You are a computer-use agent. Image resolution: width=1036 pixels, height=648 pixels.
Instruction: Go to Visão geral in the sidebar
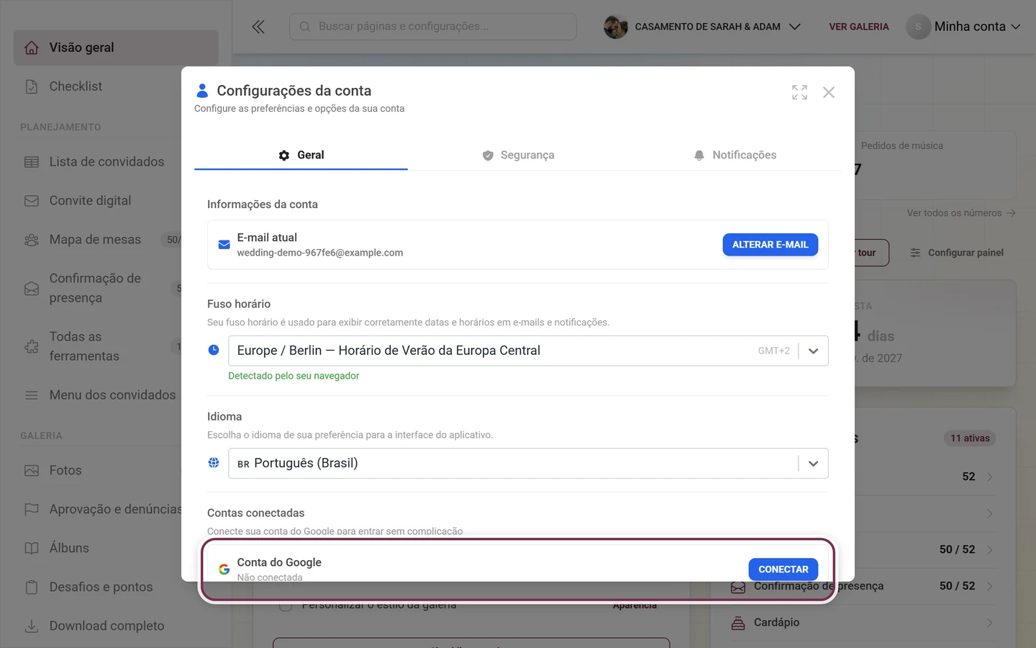point(116,48)
